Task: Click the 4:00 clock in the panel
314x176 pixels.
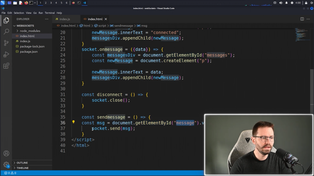Action: (298, 3)
